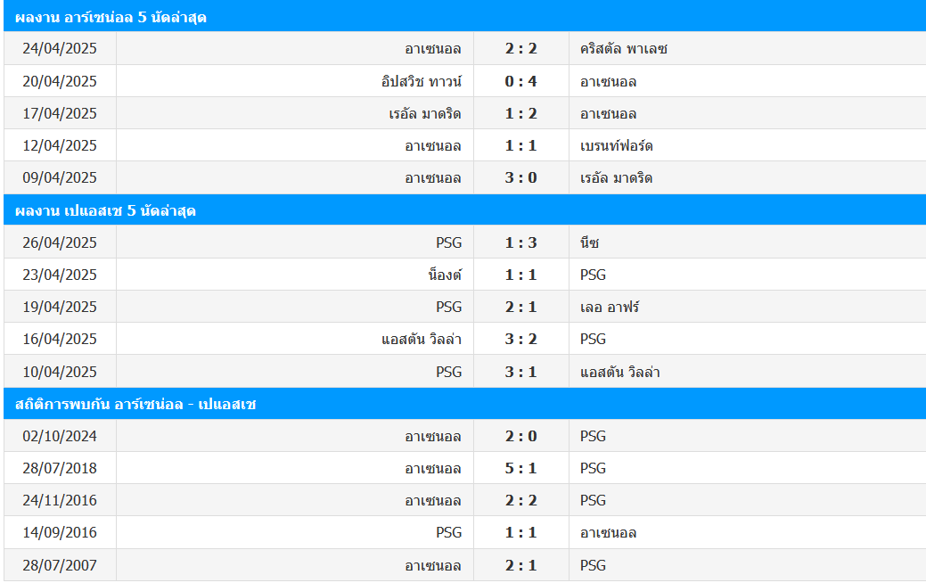The width and height of the screenshot is (926, 583).
Task: Click the Aston Villa 3 : 2 score
Action: (x=520, y=339)
